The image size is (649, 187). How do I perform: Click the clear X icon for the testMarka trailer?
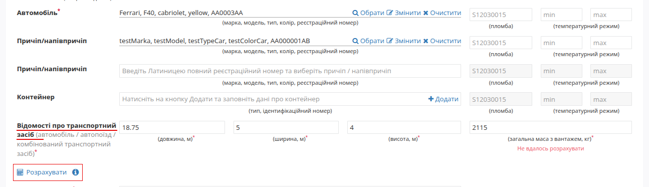(425, 41)
